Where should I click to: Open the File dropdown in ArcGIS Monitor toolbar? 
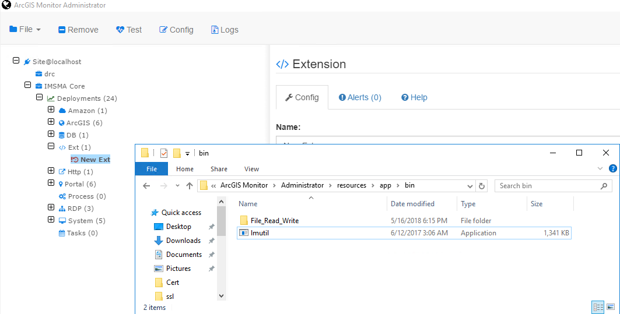click(25, 29)
